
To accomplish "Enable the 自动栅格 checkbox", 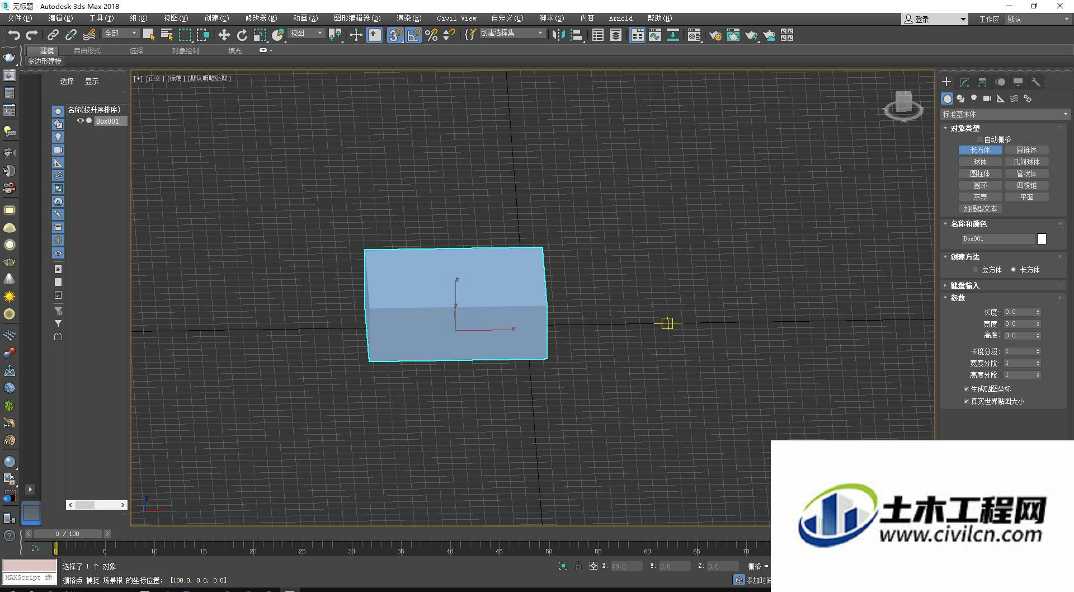I will 979,139.
